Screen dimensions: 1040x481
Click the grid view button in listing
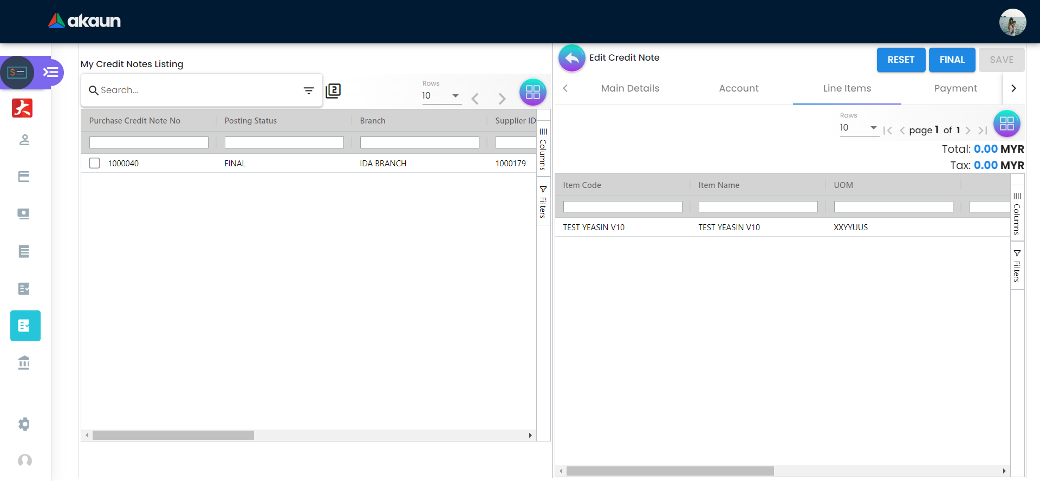(532, 92)
